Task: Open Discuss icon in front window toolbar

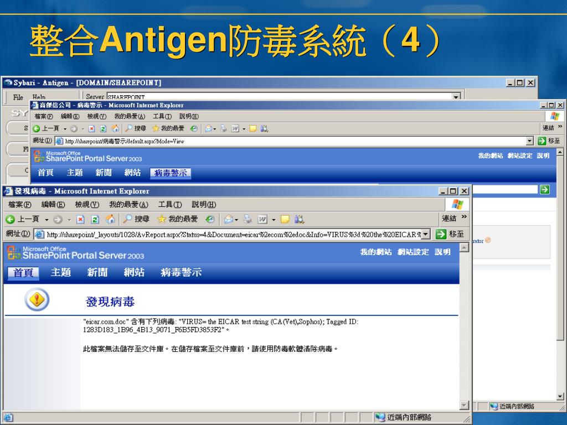Action: click(285, 219)
